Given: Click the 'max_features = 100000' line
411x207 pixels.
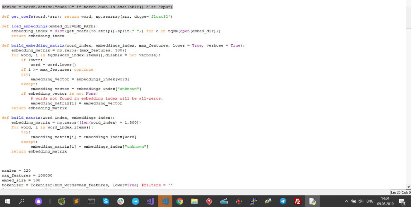Looking at the screenshot, I should [27, 175].
